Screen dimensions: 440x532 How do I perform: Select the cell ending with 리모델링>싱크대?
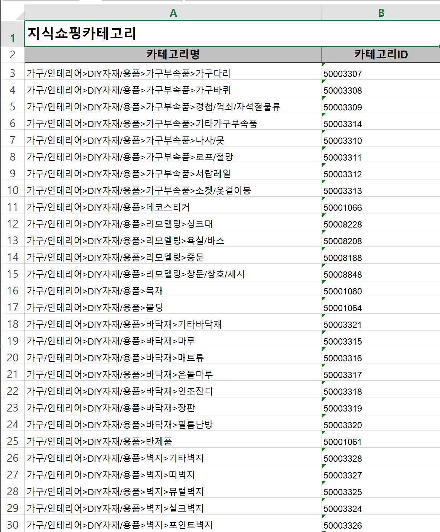pos(173,222)
